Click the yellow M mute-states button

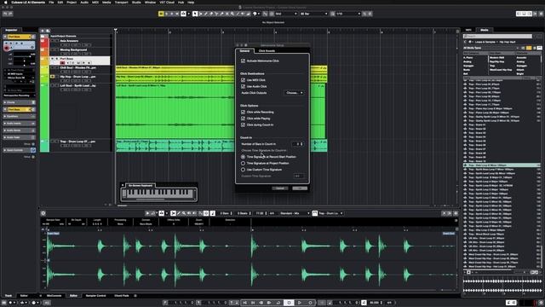(161, 14)
